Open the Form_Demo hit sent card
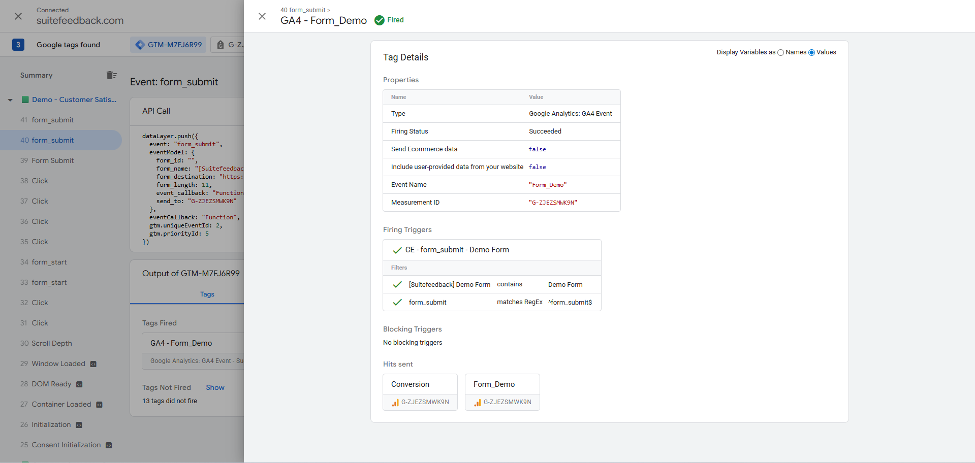This screenshot has width=975, height=463. [x=501, y=384]
